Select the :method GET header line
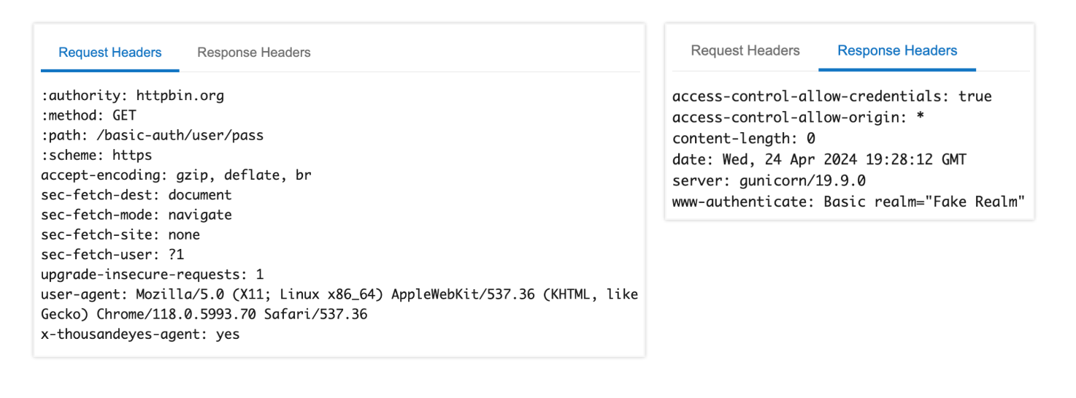Image resolution: width=1076 pixels, height=398 pixels. [88, 115]
